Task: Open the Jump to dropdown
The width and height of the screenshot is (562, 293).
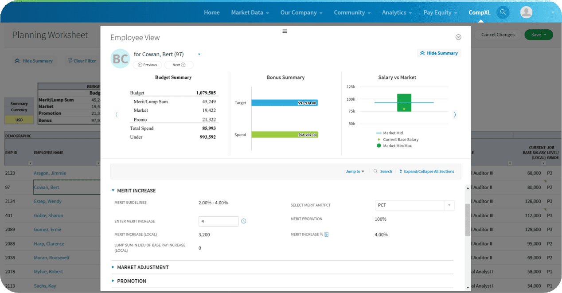Action: [x=355, y=172]
